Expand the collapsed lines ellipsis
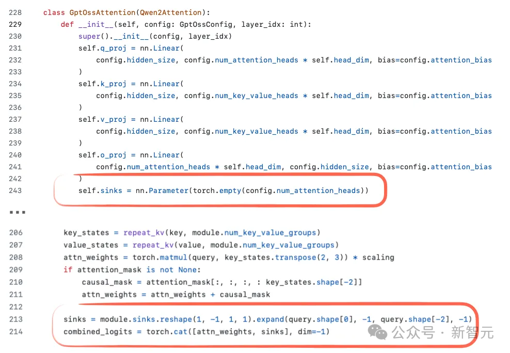The height and width of the screenshot is (353, 510). [17, 212]
